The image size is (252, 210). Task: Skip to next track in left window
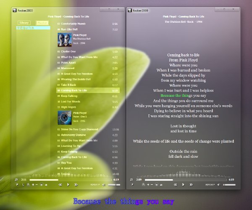76,185
